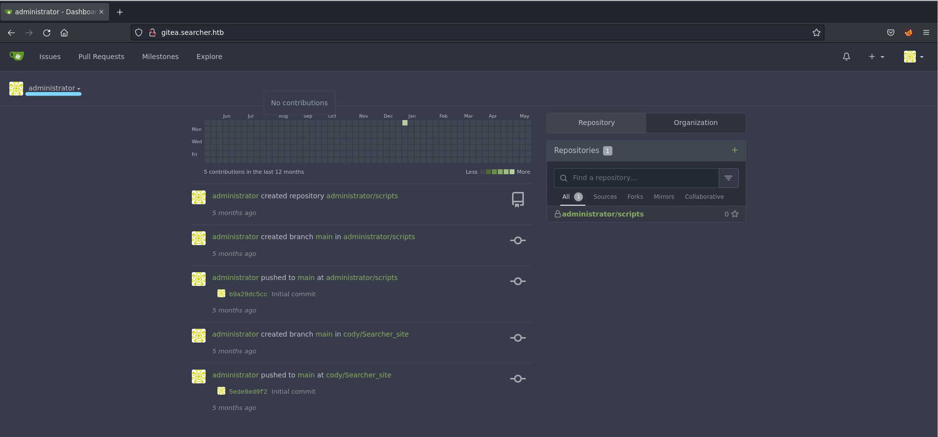Click the browser forward arrow
This screenshot has width=938, height=437.
(29, 32)
